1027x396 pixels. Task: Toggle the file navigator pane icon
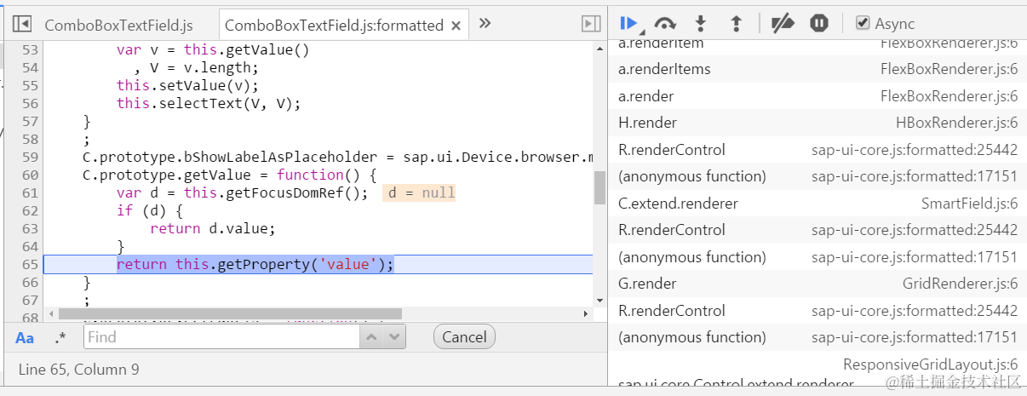click(23, 25)
